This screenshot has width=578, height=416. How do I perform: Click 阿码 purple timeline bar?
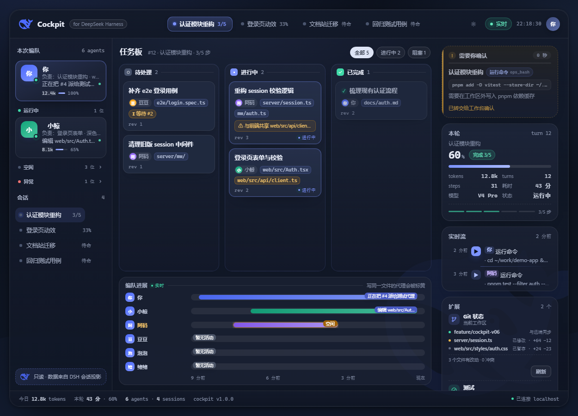point(285,324)
